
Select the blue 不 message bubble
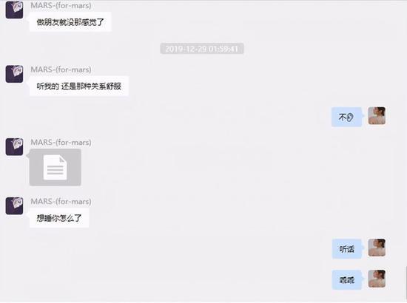point(346,117)
